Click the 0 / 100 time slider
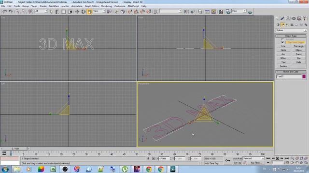 pos(15,148)
